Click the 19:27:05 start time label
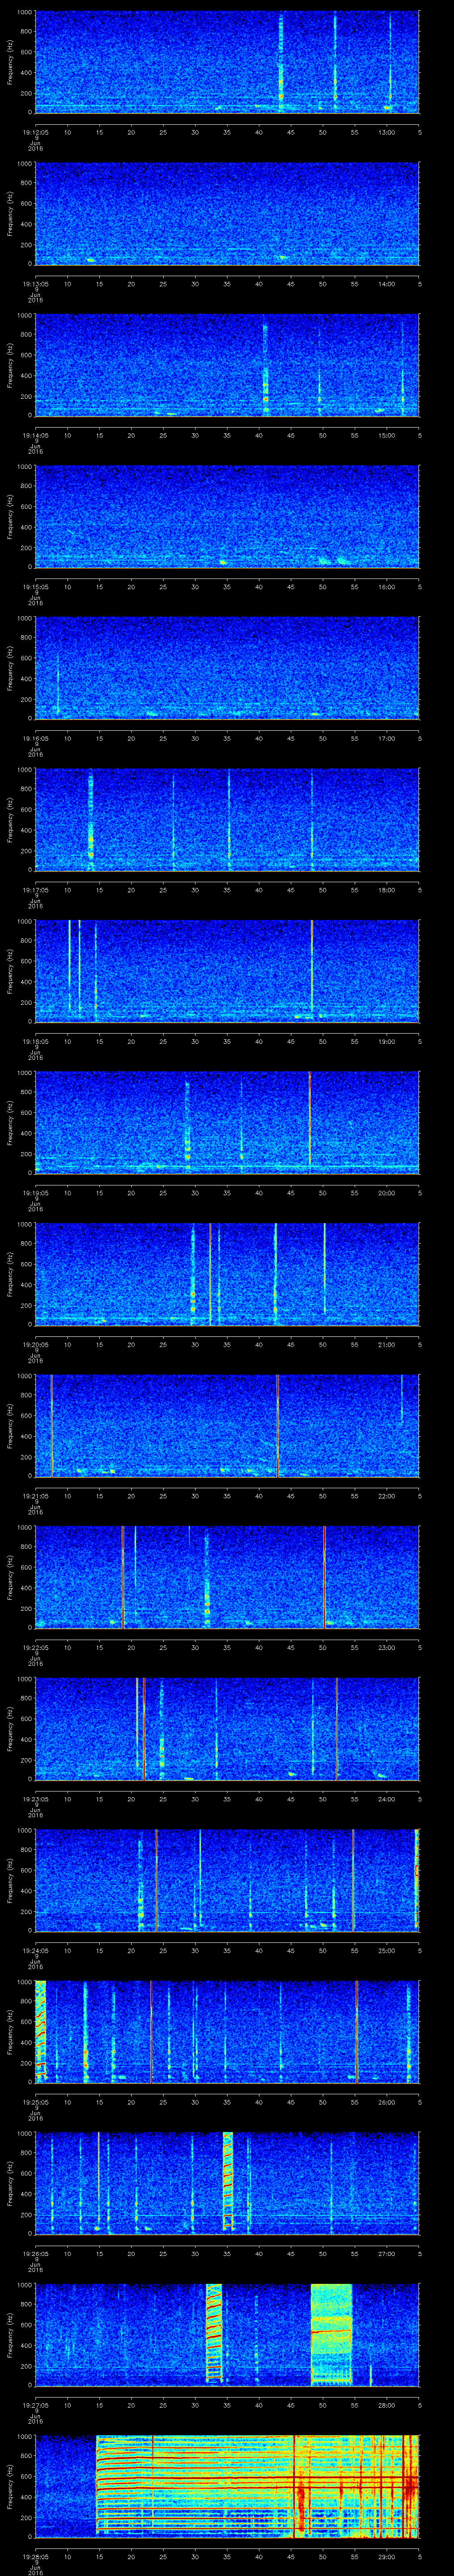Image resolution: width=454 pixels, height=2576 pixels. [35, 2404]
